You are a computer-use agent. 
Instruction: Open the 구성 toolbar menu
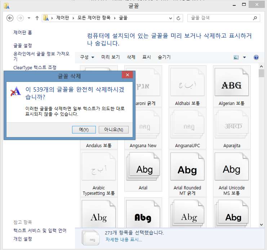coord(87,57)
